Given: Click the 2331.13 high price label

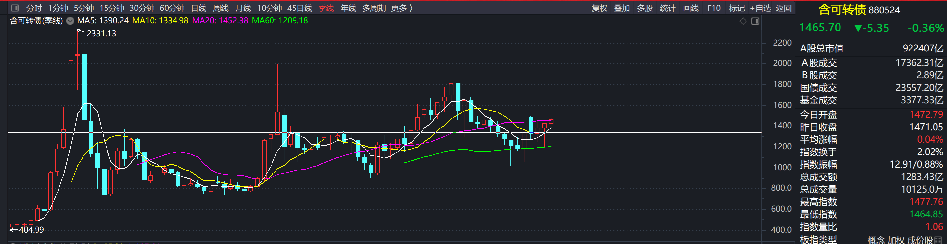Looking at the screenshot, I should click(x=102, y=34).
